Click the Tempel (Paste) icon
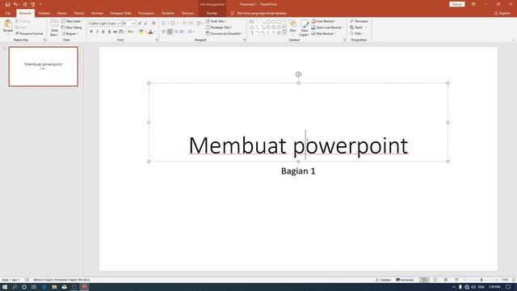 (x=7, y=27)
